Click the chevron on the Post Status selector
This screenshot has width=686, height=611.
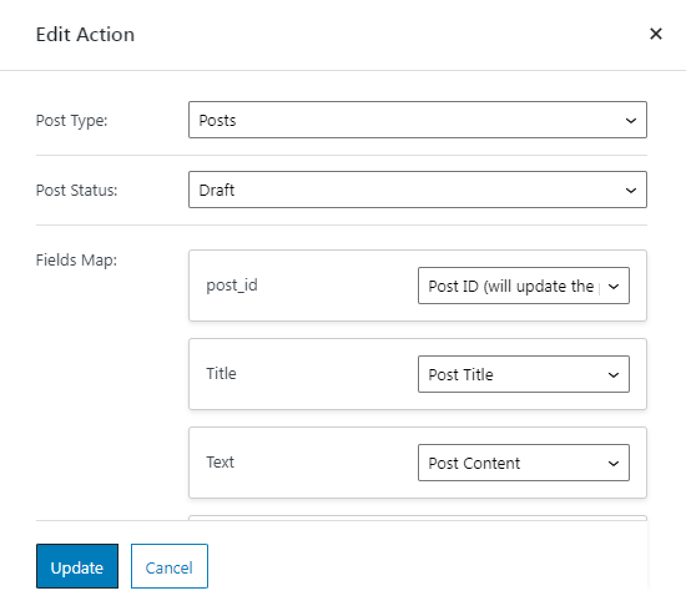point(631,190)
